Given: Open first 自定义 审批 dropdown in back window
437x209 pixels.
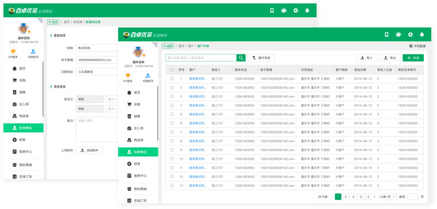Looking at the screenshot, I should click(89, 100).
